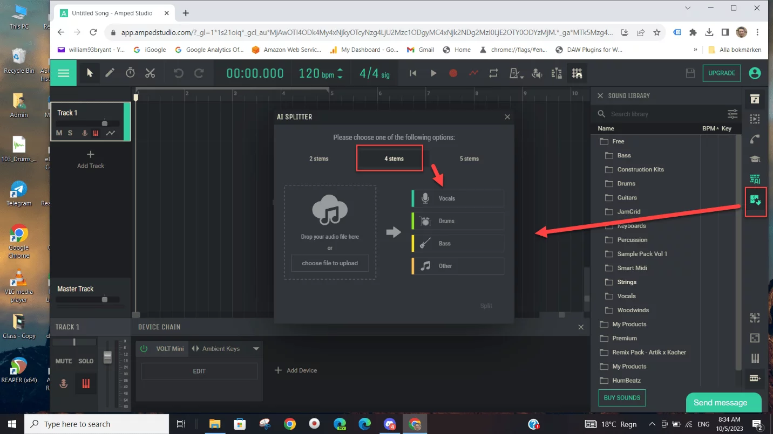
Task: Open Ambient Keys preset dropdown
Action: pyautogui.click(x=256, y=349)
